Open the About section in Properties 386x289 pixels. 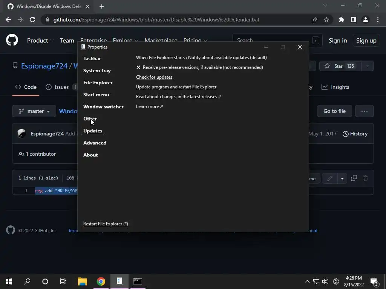[90, 155]
